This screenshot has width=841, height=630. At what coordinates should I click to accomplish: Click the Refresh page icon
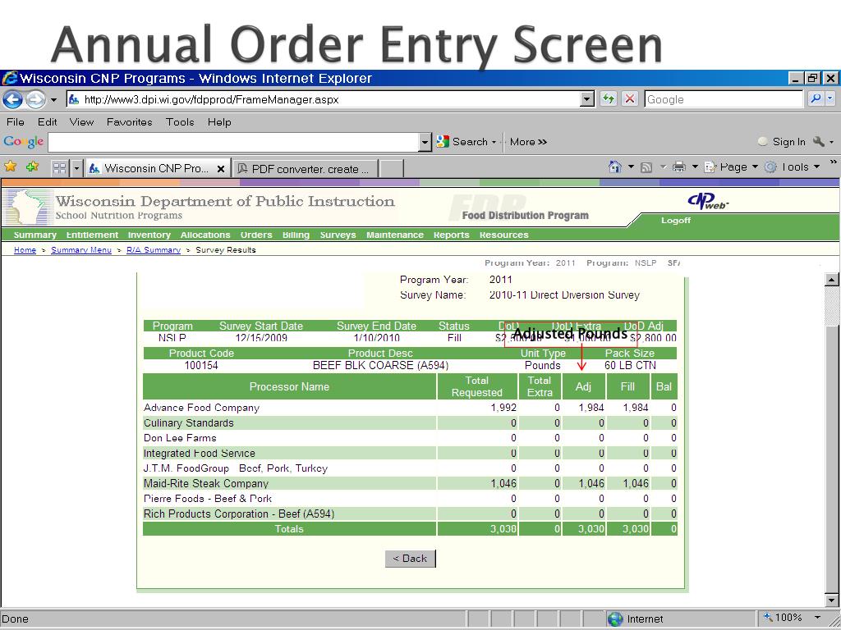[609, 99]
